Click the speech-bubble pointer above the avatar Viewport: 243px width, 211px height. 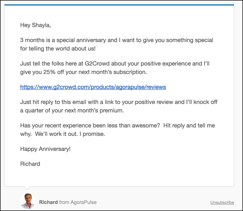(27, 188)
